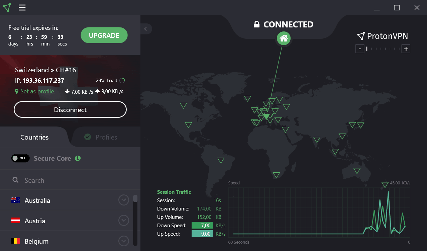Screen dimensions: 427x251
Task: Select the South Africa server marker
Action: (276, 175)
